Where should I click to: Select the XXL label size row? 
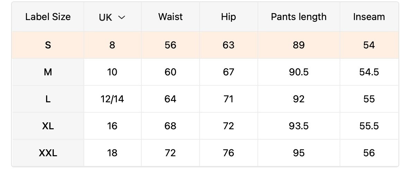pyautogui.click(x=48, y=153)
